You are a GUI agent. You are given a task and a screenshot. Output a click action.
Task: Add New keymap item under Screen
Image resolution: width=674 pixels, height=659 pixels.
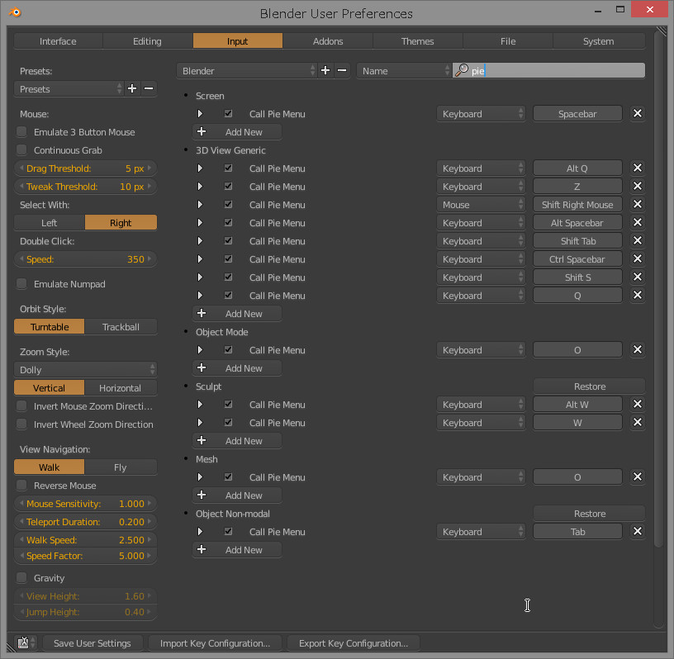click(x=237, y=132)
